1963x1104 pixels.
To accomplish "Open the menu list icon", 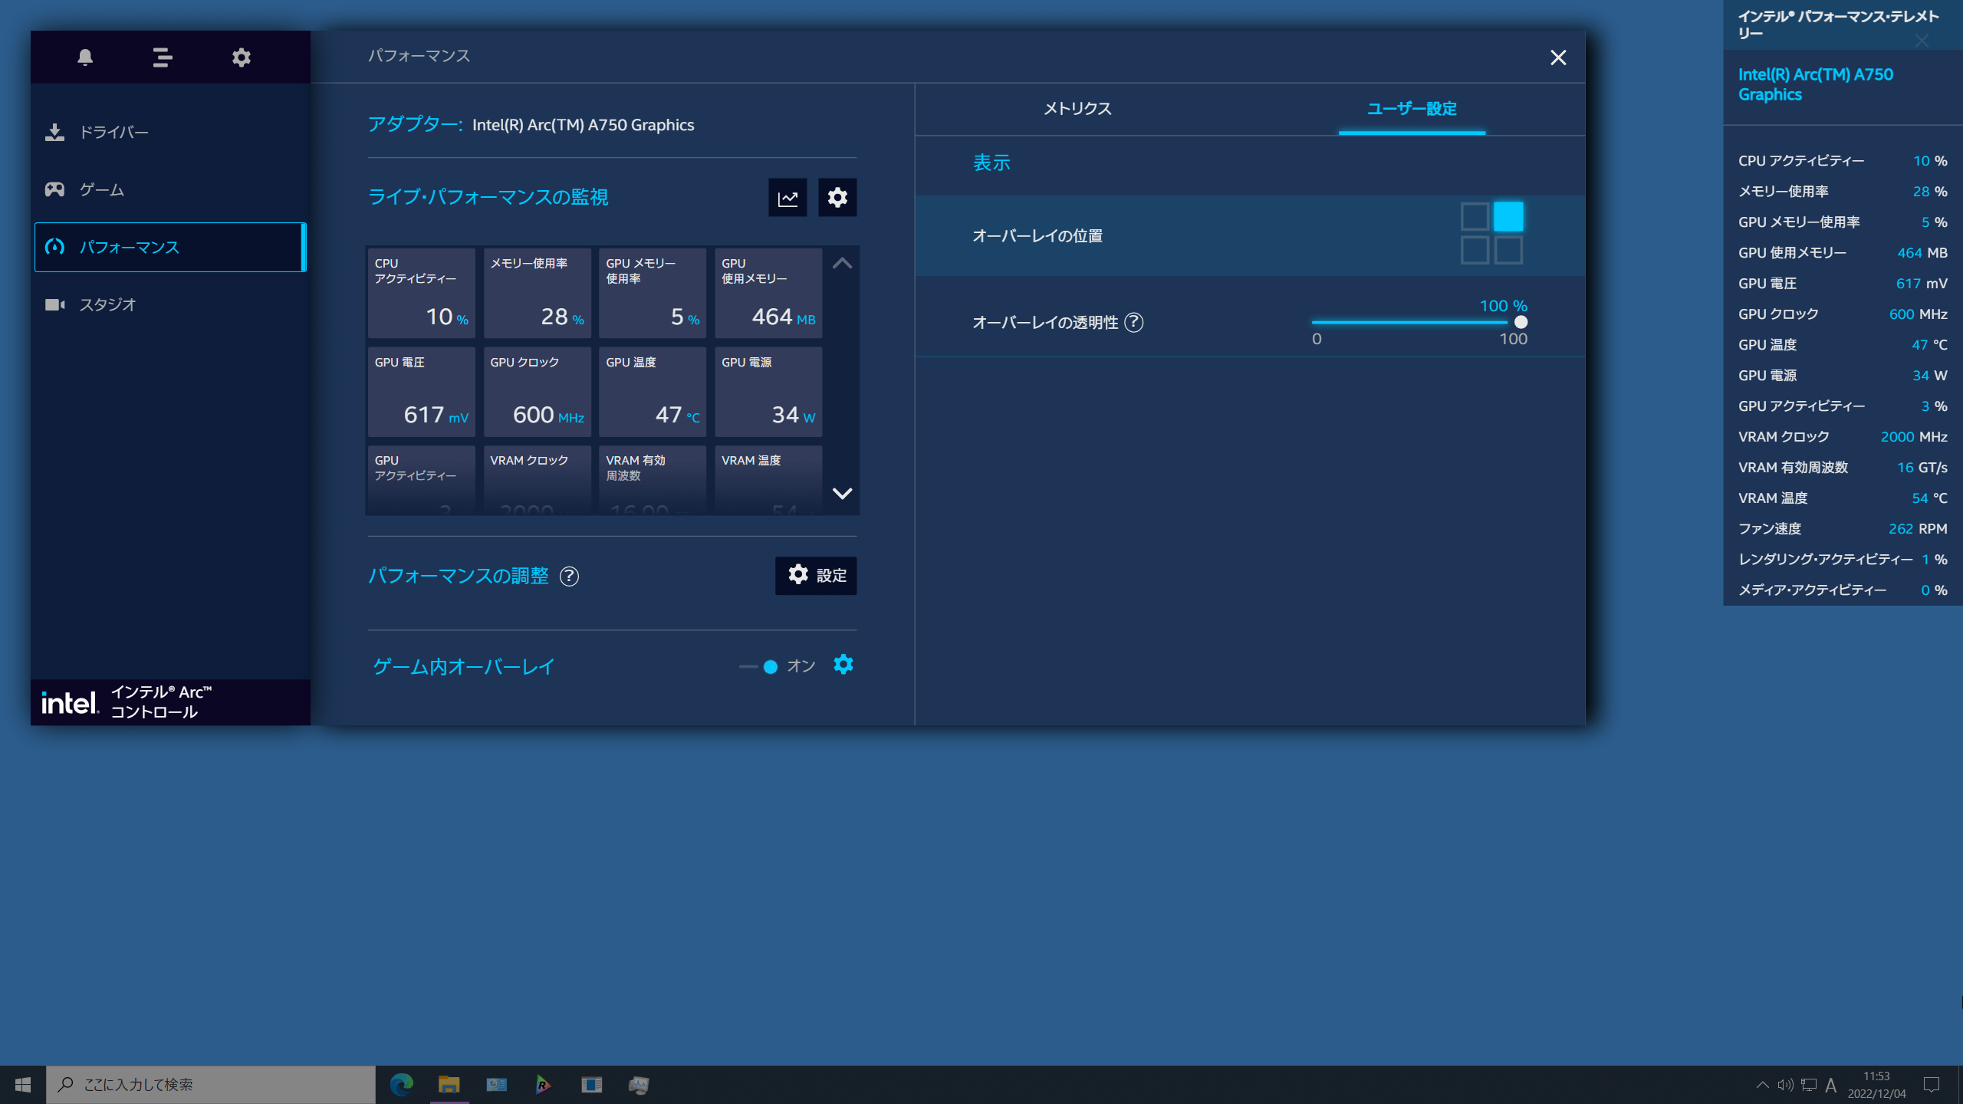I will pyautogui.click(x=162, y=58).
